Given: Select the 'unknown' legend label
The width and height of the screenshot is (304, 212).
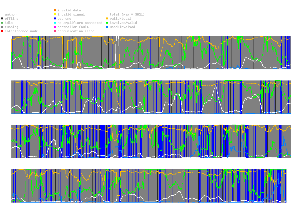Looking at the screenshot, I should [12, 14].
